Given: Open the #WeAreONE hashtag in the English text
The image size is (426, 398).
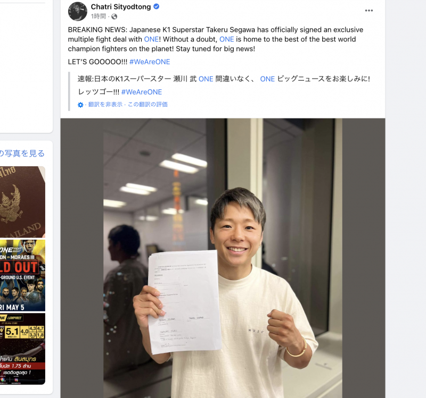Looking at the screenshot, I should coord(150,62).
